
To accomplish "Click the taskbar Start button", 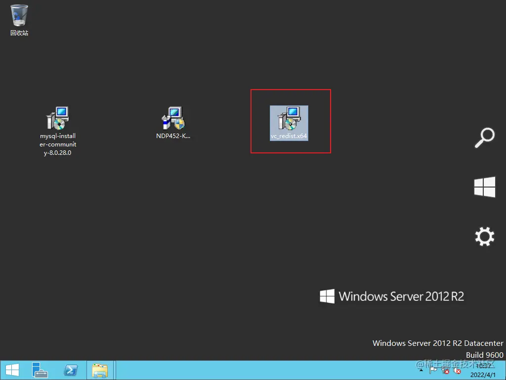I will [x=12, y=370].
